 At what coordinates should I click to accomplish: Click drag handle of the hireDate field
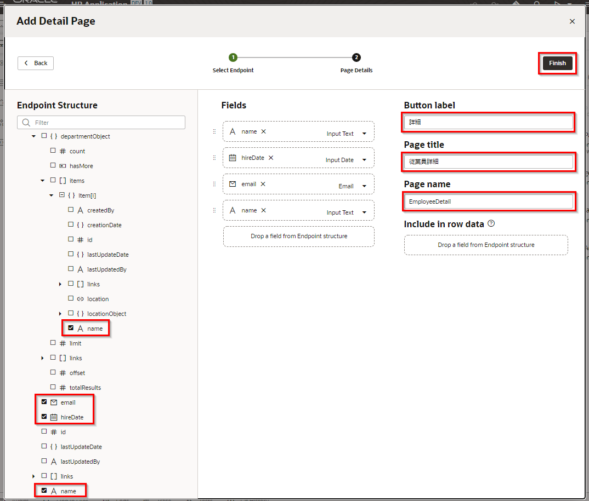[x=214, y=158]
